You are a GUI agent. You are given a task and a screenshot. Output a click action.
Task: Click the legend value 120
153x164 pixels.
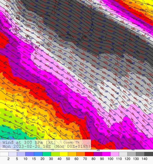[127, 159]
